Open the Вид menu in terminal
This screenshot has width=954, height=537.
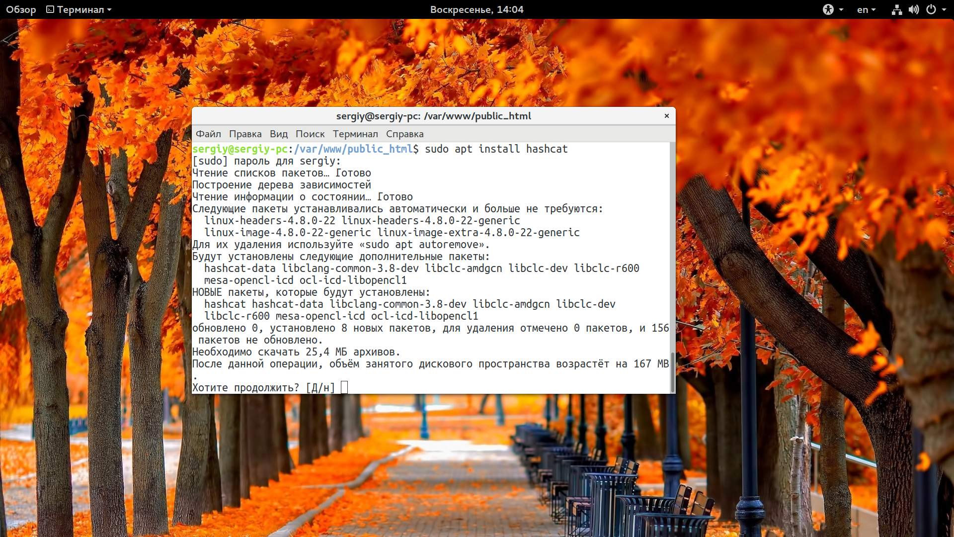coord(279,134)
